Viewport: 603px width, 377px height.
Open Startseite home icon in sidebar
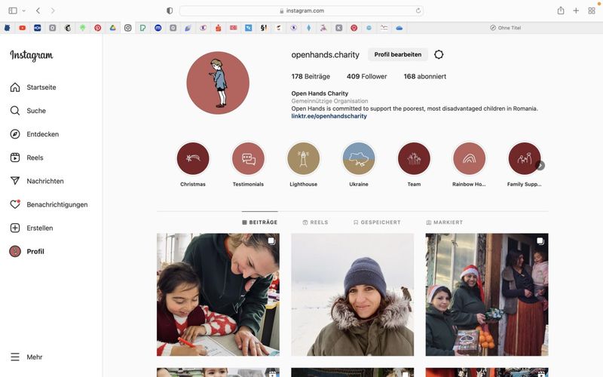[x=15, y=87]
